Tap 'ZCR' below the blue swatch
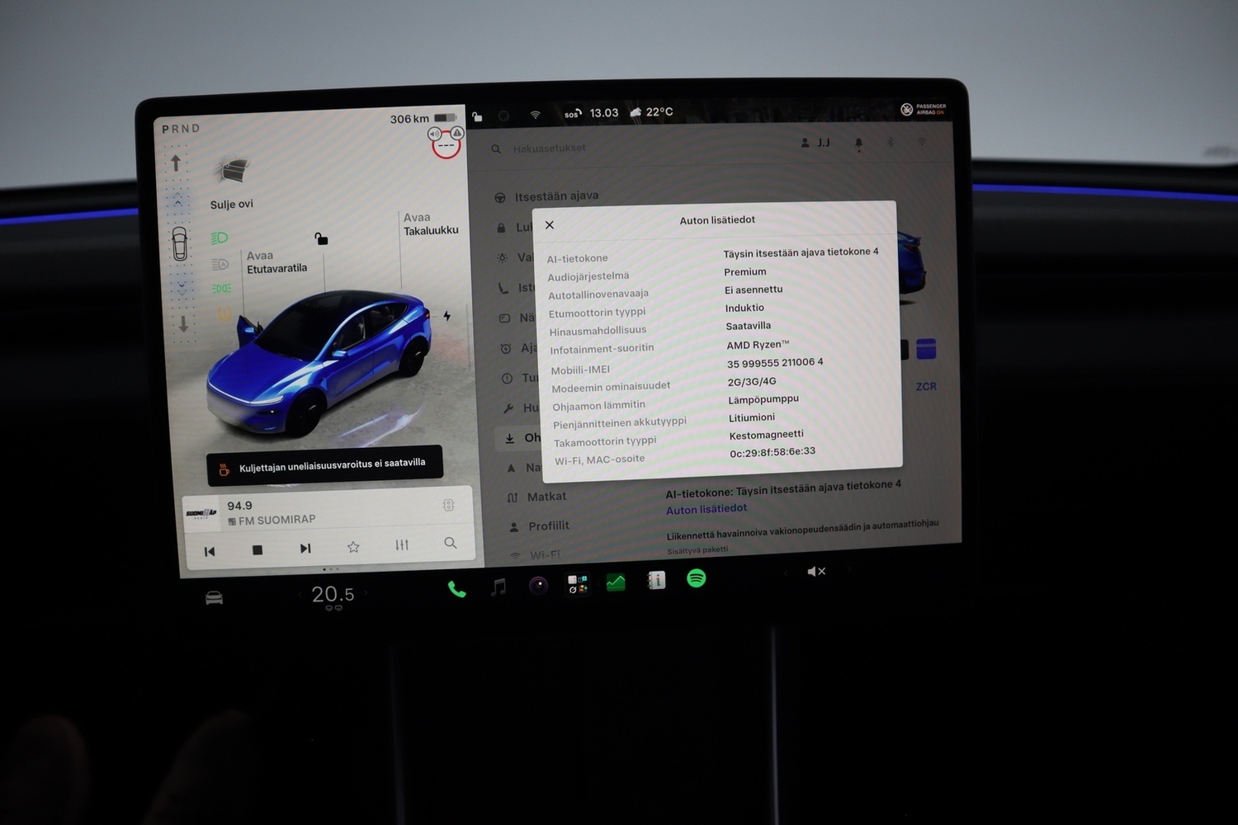Image resolution: width=1238 pixels, height=825 pixels. pyautogui.click(x=926, y=386)
